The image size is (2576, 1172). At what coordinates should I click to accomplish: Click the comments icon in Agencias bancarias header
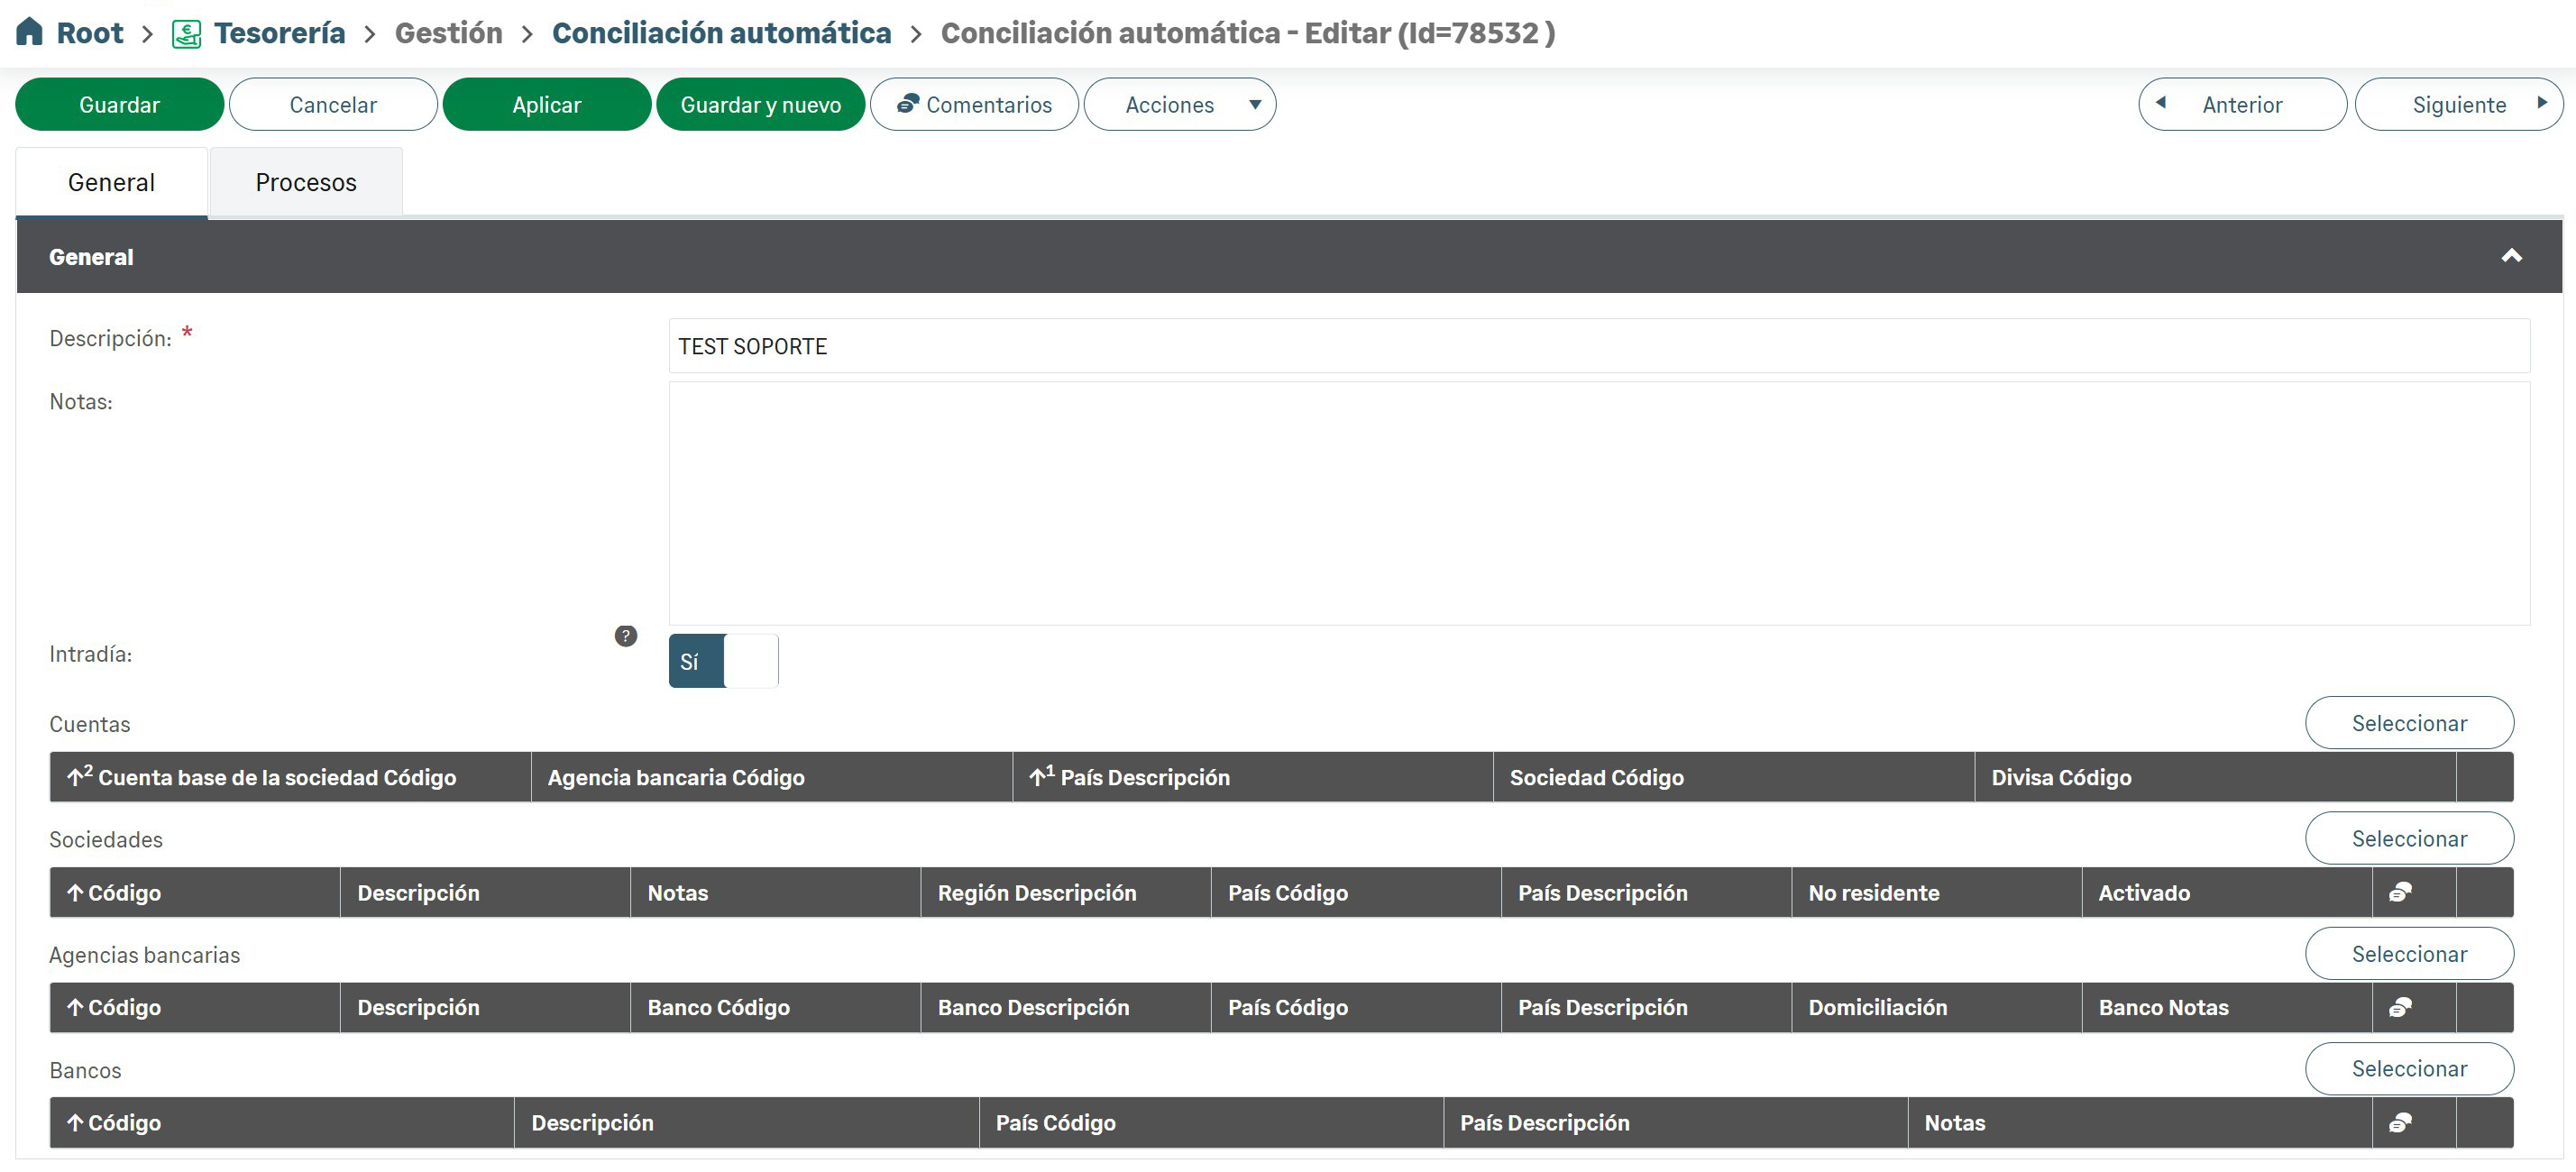(2400, 1008)
